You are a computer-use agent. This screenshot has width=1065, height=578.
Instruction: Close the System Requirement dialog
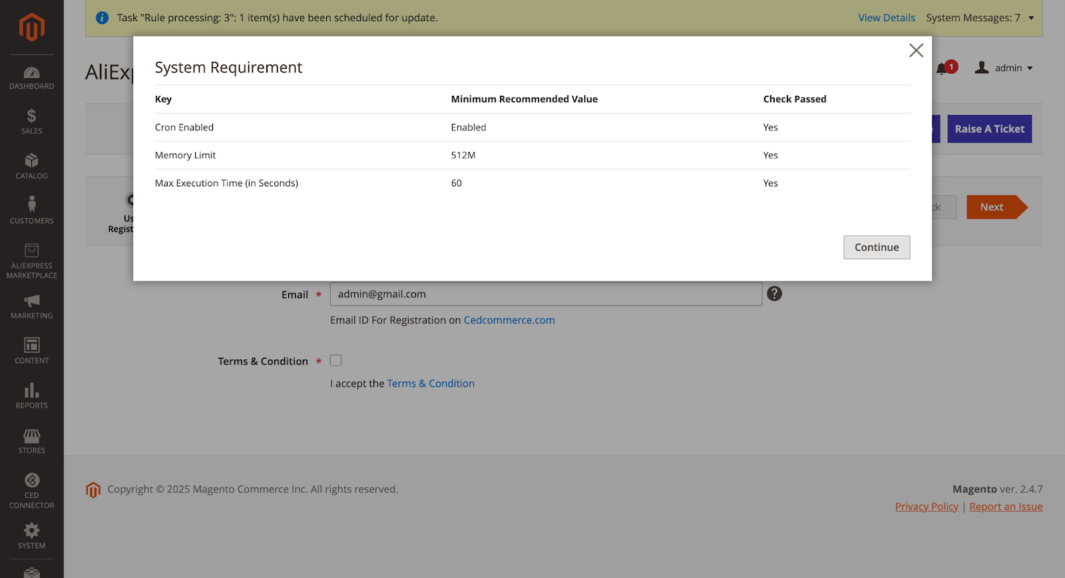(916, 51)
